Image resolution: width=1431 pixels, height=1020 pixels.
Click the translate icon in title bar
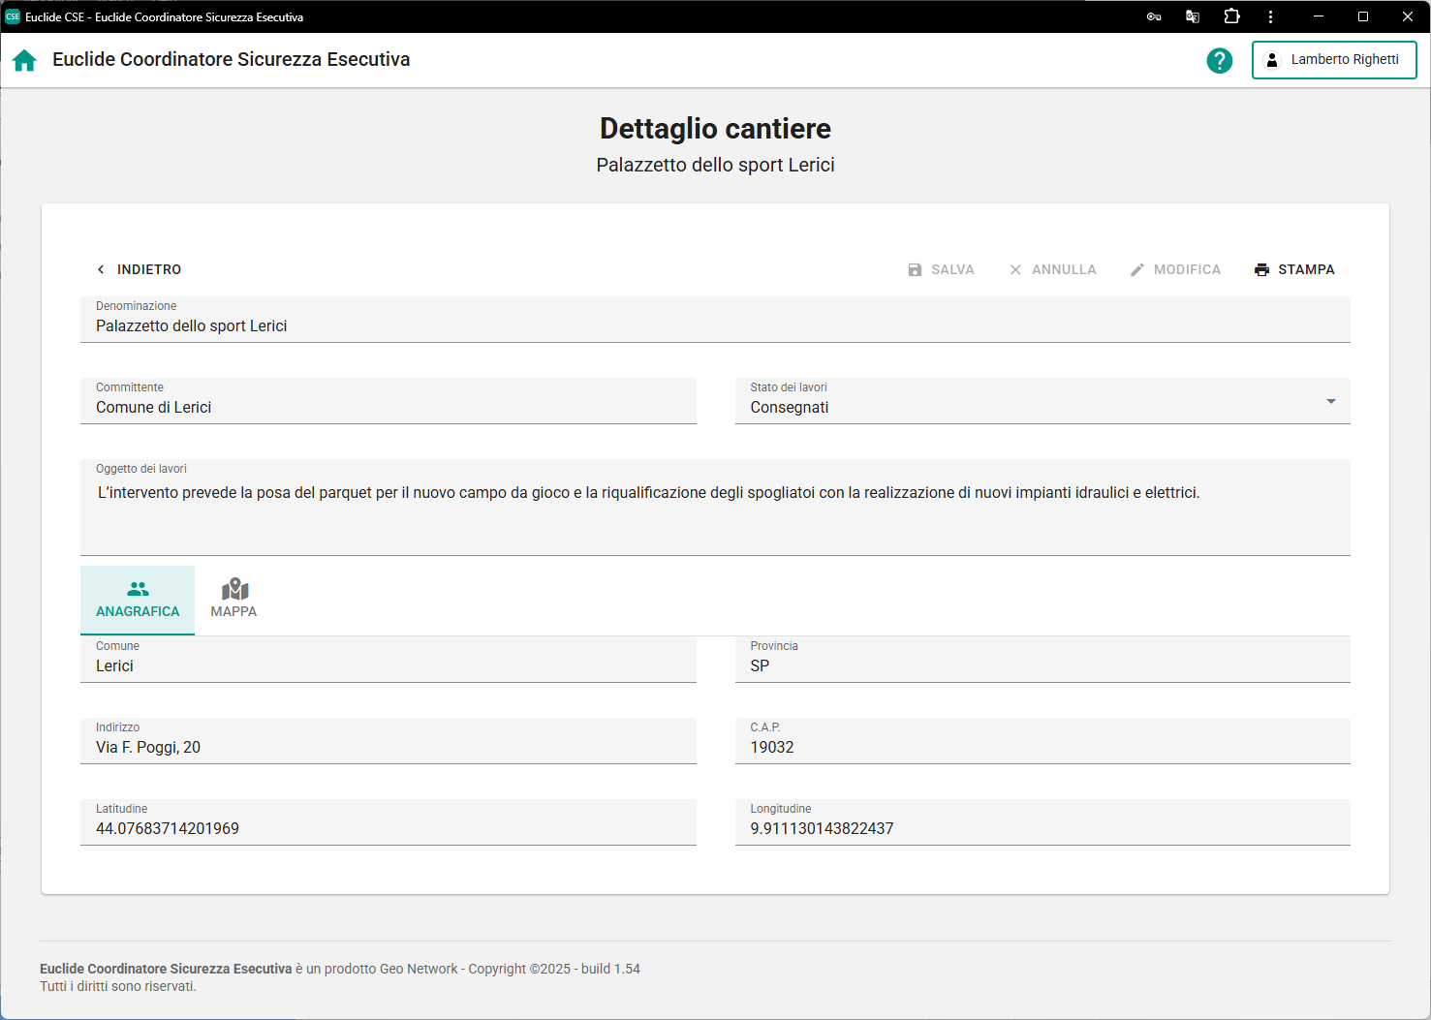(x=1193, y=16)
